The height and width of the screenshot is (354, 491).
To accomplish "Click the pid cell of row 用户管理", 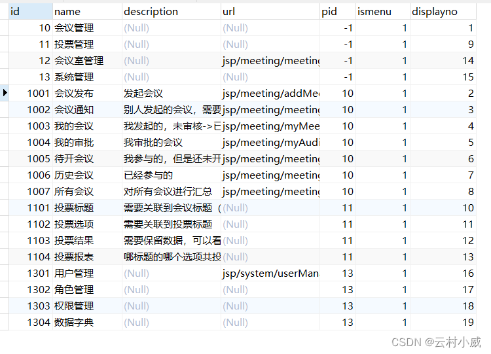I will (x=338, y=273).
